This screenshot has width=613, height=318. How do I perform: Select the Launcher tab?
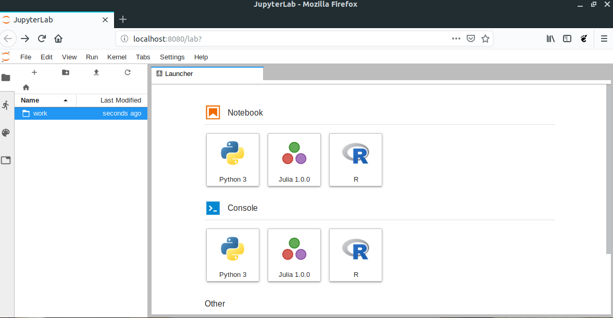207,73
